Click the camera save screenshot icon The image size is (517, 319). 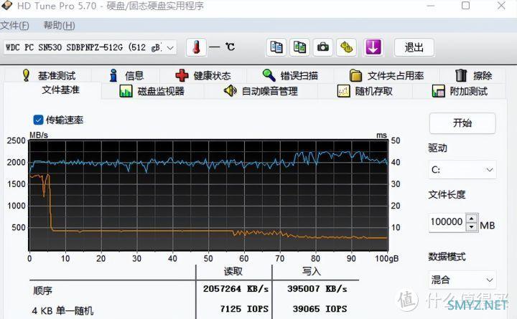[x=323, y=47]
